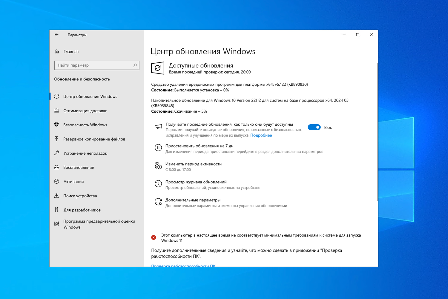
Task: Select Центр обновления Windows in the sidebar
Action: pyautogui.click(x=97, y=96)
